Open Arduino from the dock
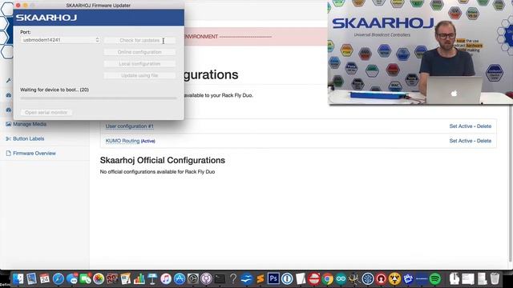 [341, 279]
